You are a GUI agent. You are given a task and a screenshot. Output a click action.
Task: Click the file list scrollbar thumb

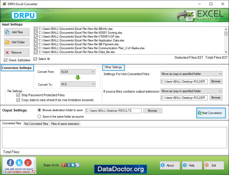tap(226, 33)
